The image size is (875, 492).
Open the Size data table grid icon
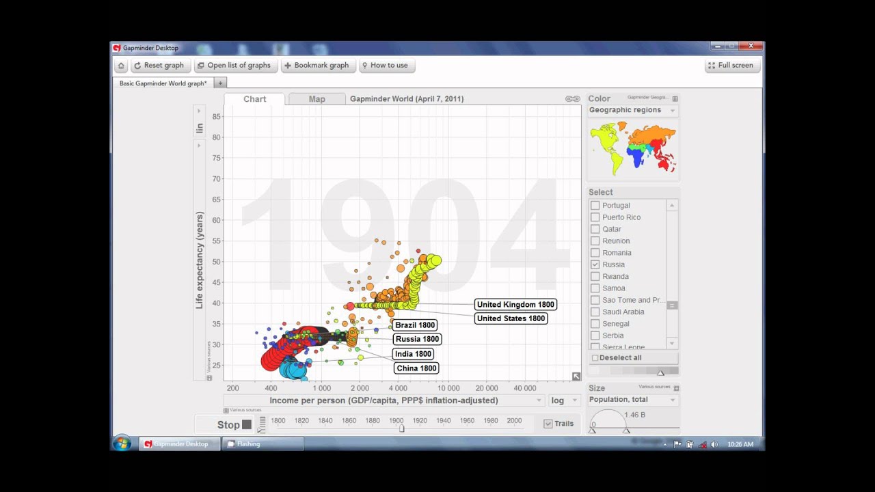pyautogui.click(x=675, y=388)
